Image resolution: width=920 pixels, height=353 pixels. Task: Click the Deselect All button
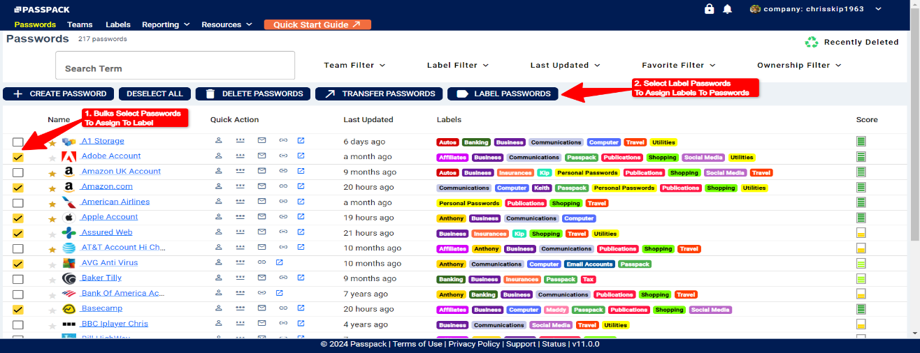pyautogui.click(x=154, y=93)
